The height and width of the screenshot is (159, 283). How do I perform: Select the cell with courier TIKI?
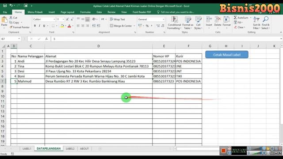[189, 76]
